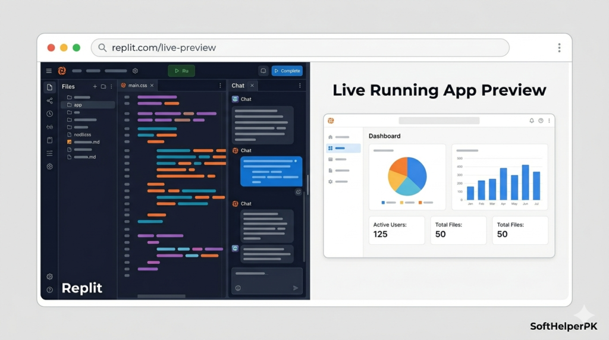Click the retry icon below blue message
The width and height of the screenshot is (609, 340).
299,192
